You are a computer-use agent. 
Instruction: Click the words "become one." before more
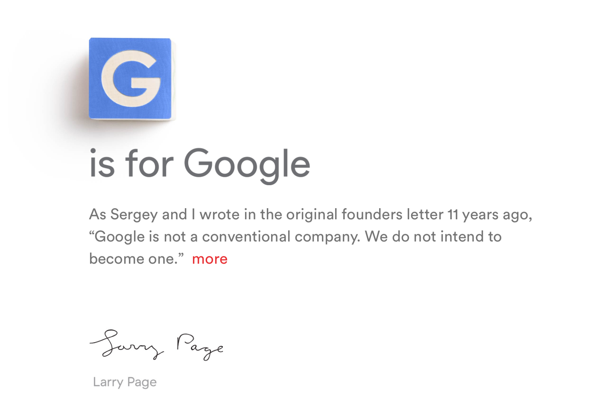[x=136, y=259]
